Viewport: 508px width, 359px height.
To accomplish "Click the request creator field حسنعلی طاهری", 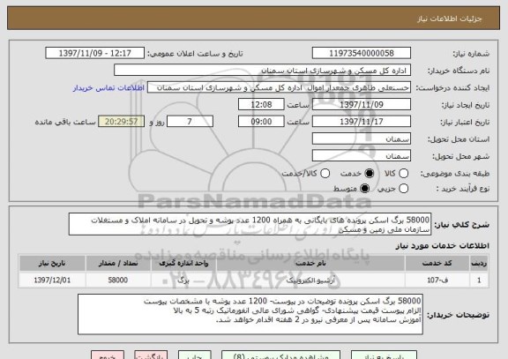I will pyautogui.click(x=279, y=87).
